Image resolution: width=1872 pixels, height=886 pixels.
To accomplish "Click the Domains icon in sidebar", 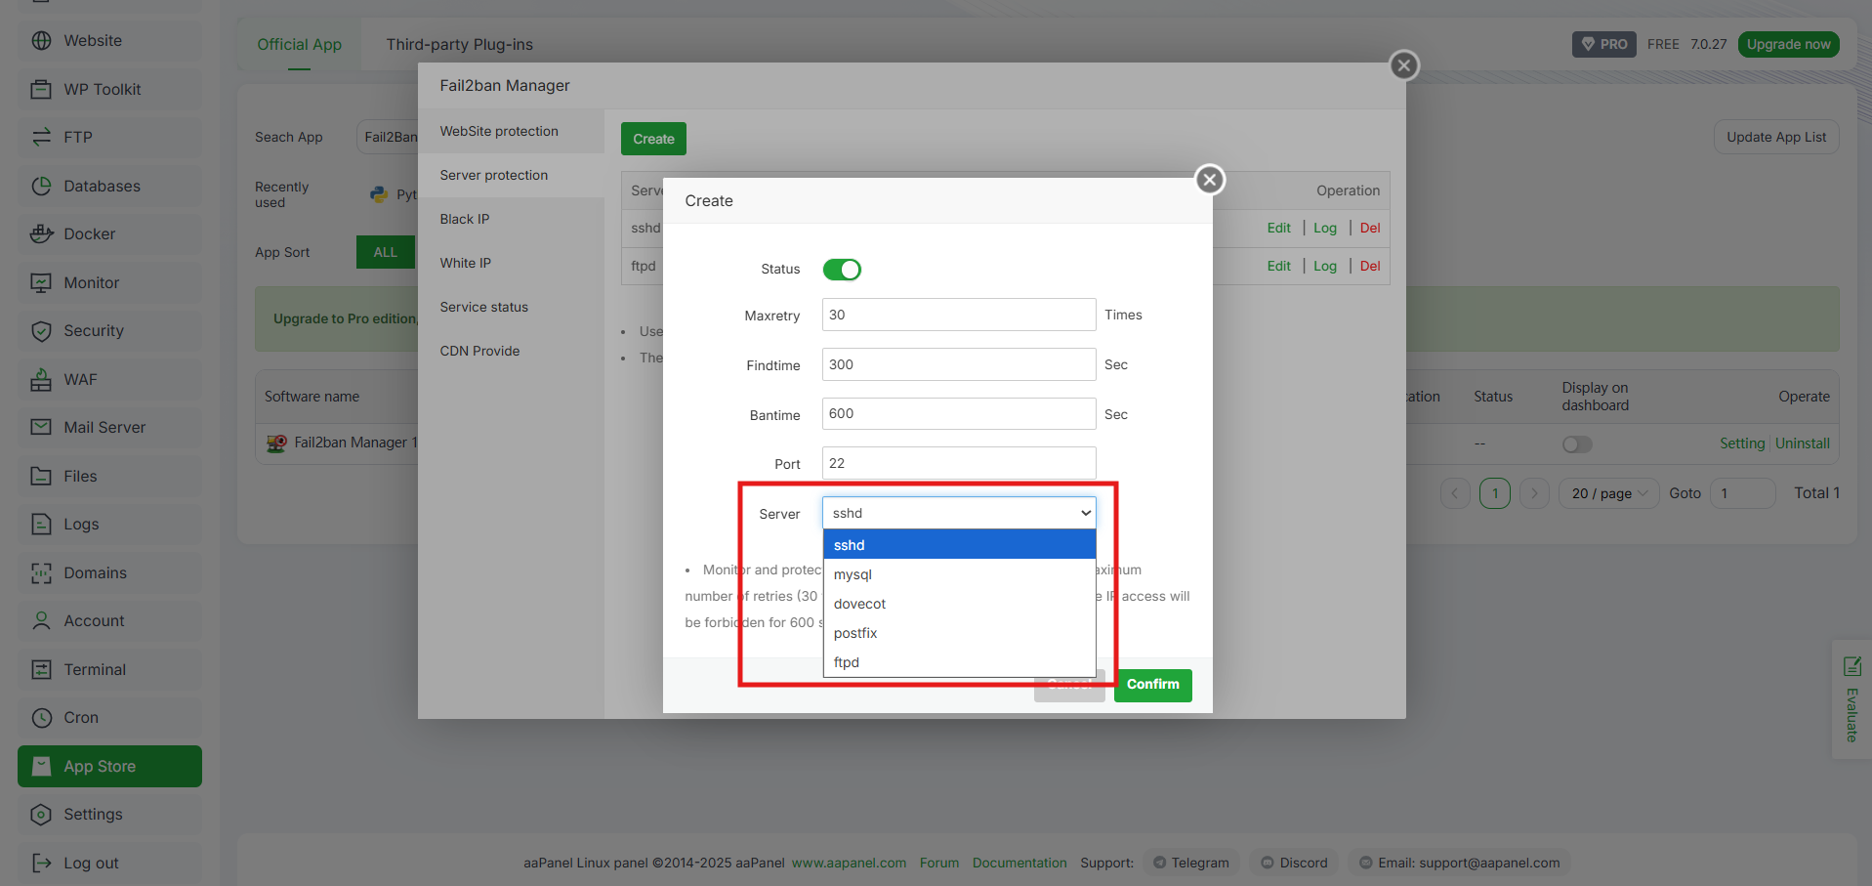I will [x=41, y=572].
